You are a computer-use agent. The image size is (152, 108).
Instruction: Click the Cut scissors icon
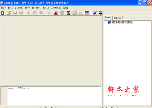click(29, 13)
